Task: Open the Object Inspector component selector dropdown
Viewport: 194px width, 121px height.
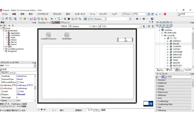Action: pos(35,66)
